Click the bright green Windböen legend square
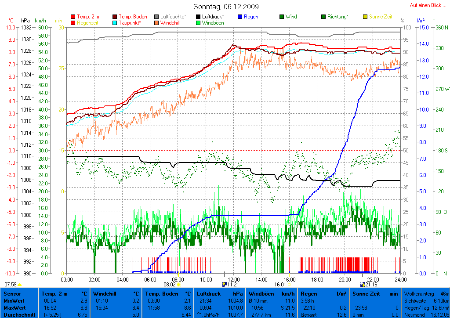Image resolution: width=450 pixels, height=318 pixels. point(198,23)
